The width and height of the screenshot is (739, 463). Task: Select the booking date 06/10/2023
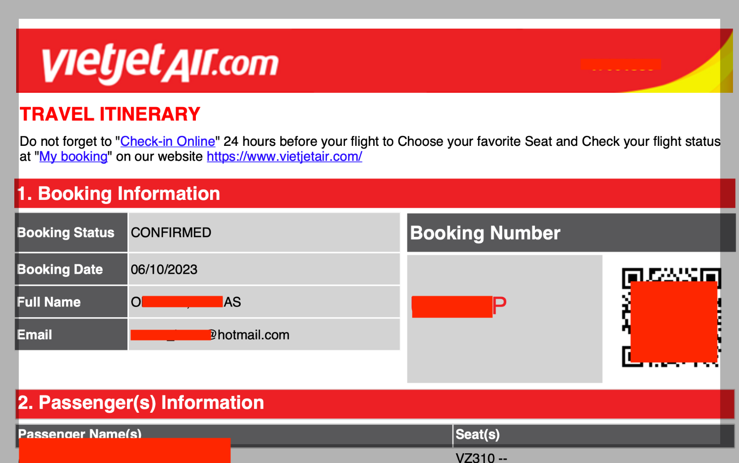164,270
